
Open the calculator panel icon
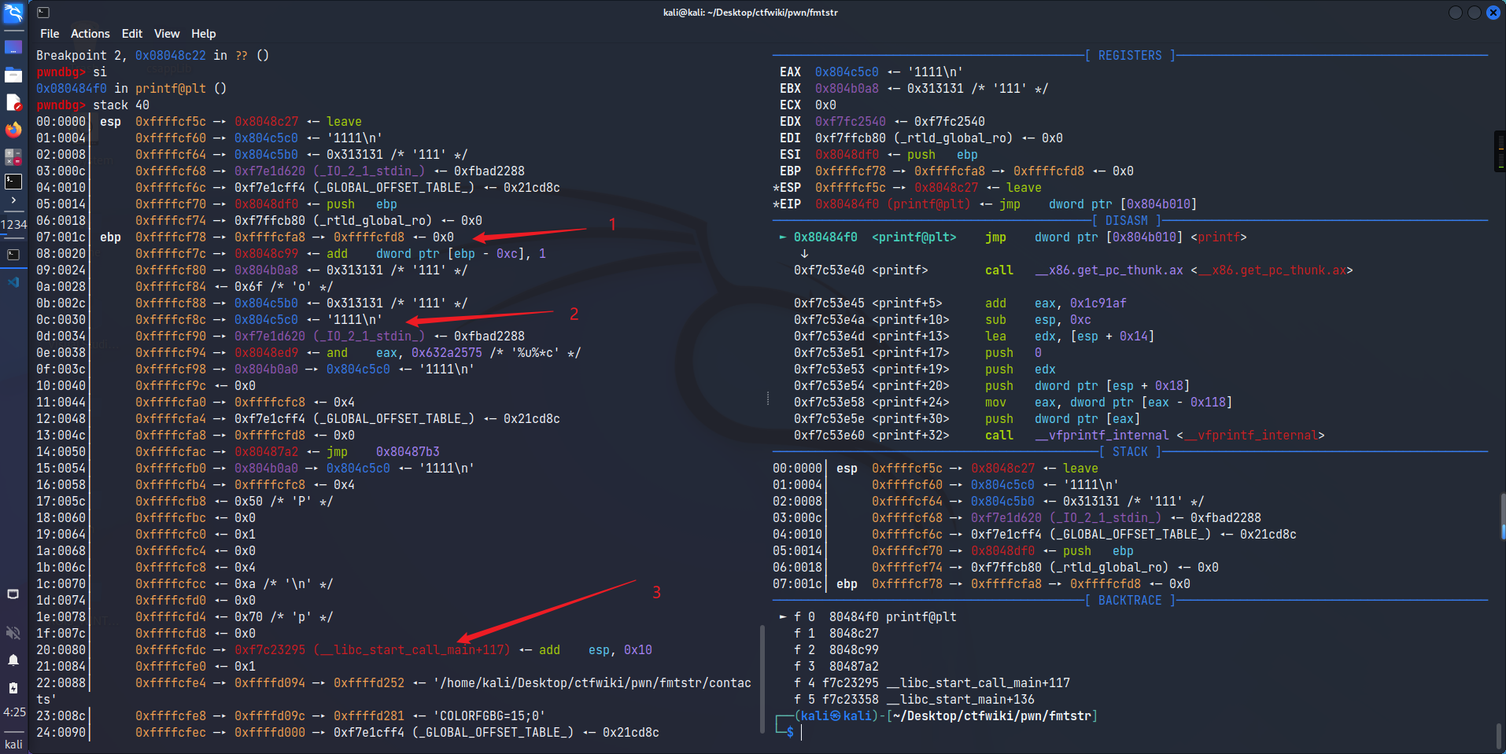[13, 157]
